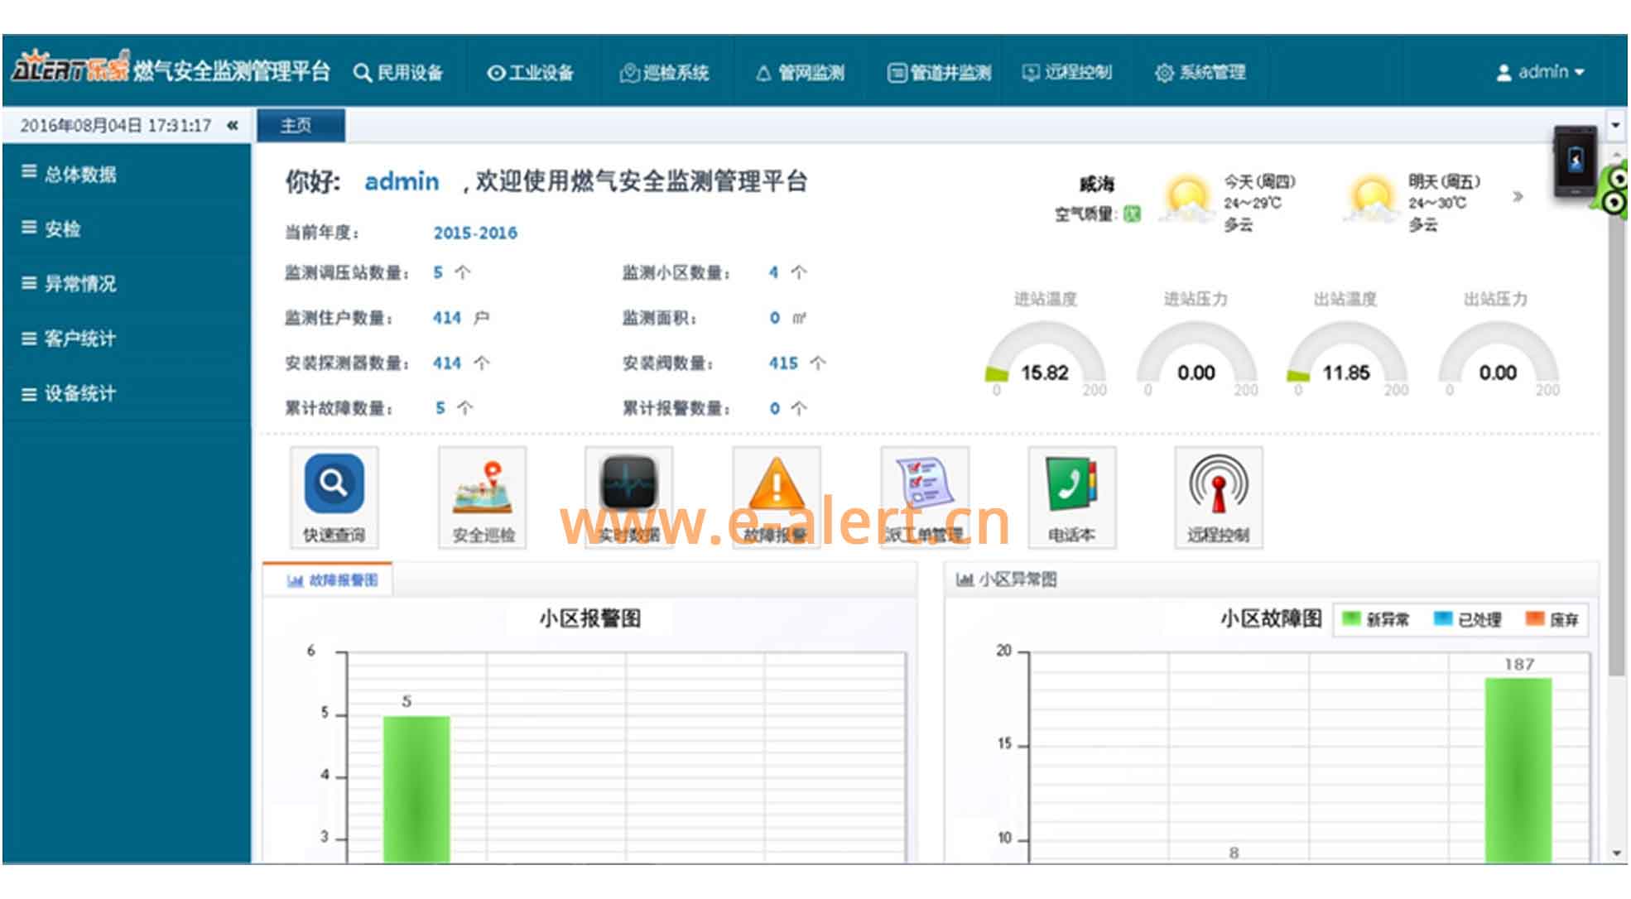
Task: Open the 派工单管理 checklist icon
Action: click(925, 483)
